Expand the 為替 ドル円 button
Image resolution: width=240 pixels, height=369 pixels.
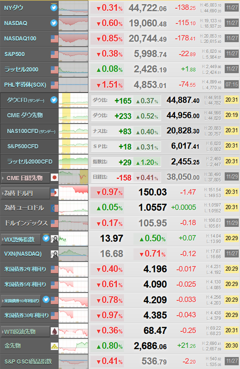click(25, 193)
